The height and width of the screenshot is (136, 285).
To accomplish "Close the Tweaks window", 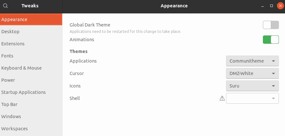I will click(281, 6).
